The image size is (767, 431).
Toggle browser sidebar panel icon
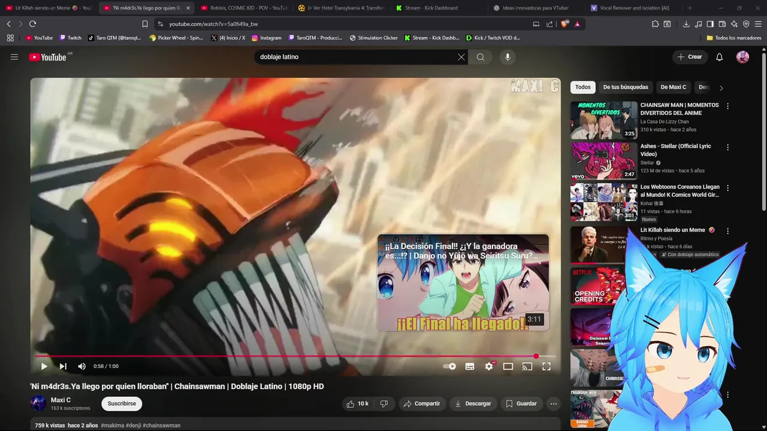[x=710, y=24]
